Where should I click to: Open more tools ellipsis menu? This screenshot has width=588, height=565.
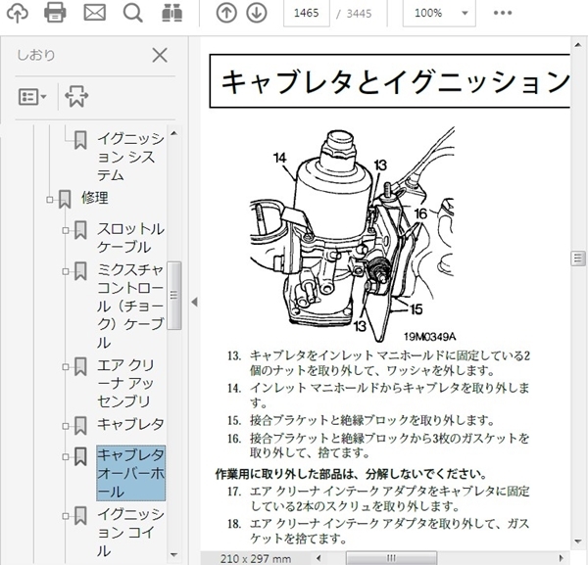(x=503, y=13)
